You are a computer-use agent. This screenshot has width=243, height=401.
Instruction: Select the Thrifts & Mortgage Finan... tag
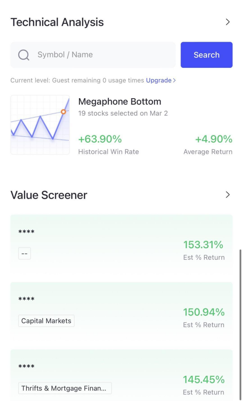(x=65, y=388)
